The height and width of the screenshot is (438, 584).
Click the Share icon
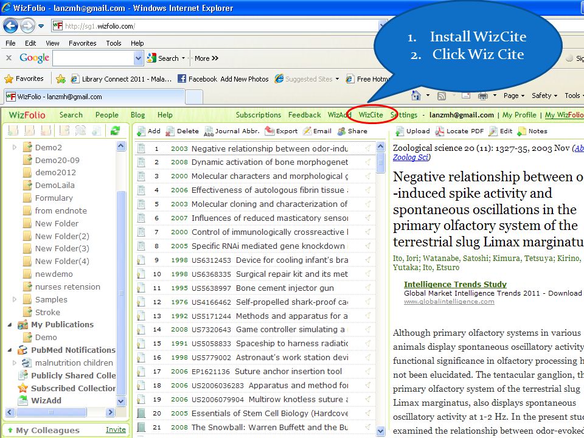pyautogui.click(x=341, y=131)
